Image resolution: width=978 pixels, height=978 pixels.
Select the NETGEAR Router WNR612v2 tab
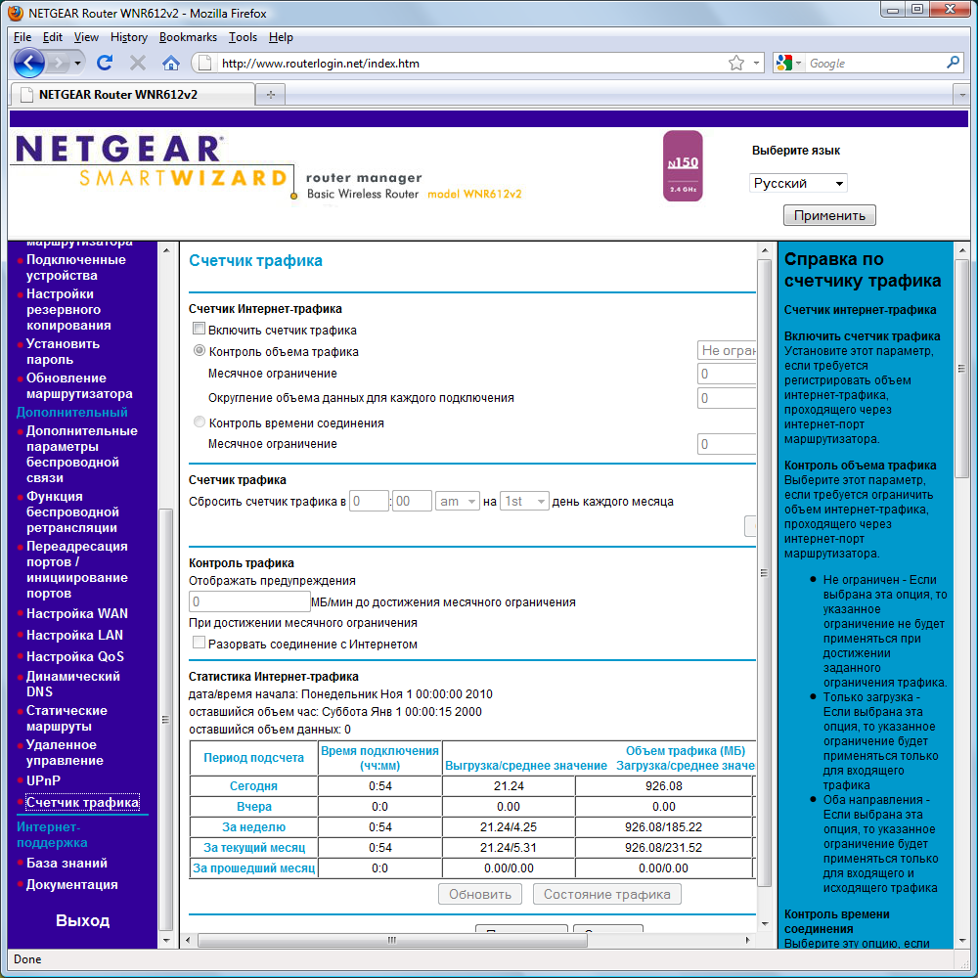coord(132,95)
